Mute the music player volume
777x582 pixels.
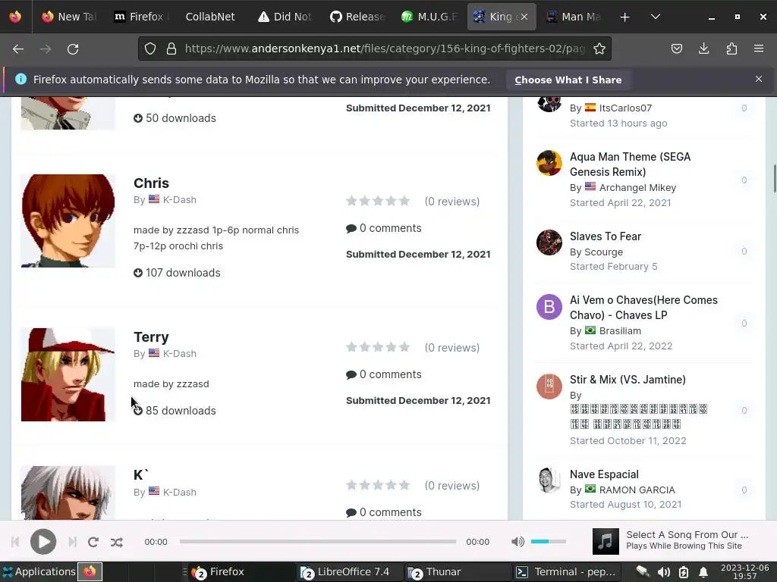pos(517,541)
